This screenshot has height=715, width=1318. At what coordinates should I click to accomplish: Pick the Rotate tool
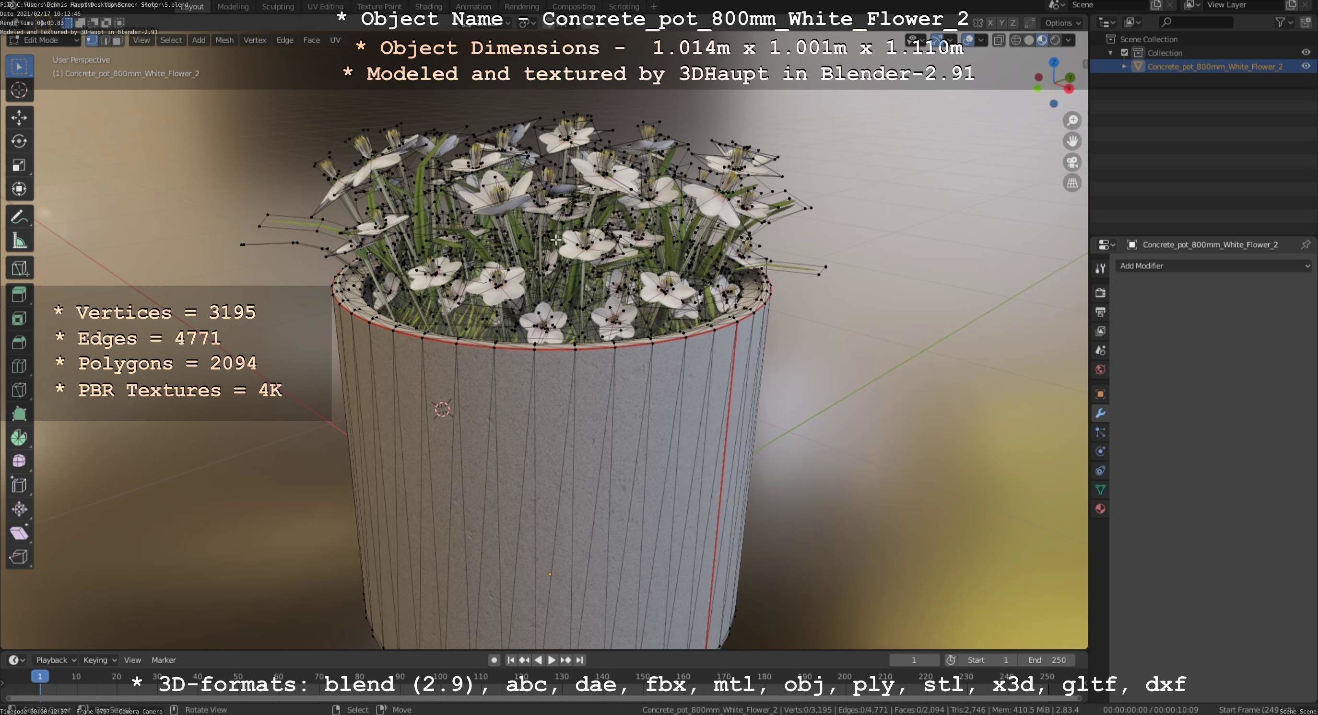pos(20,141)
